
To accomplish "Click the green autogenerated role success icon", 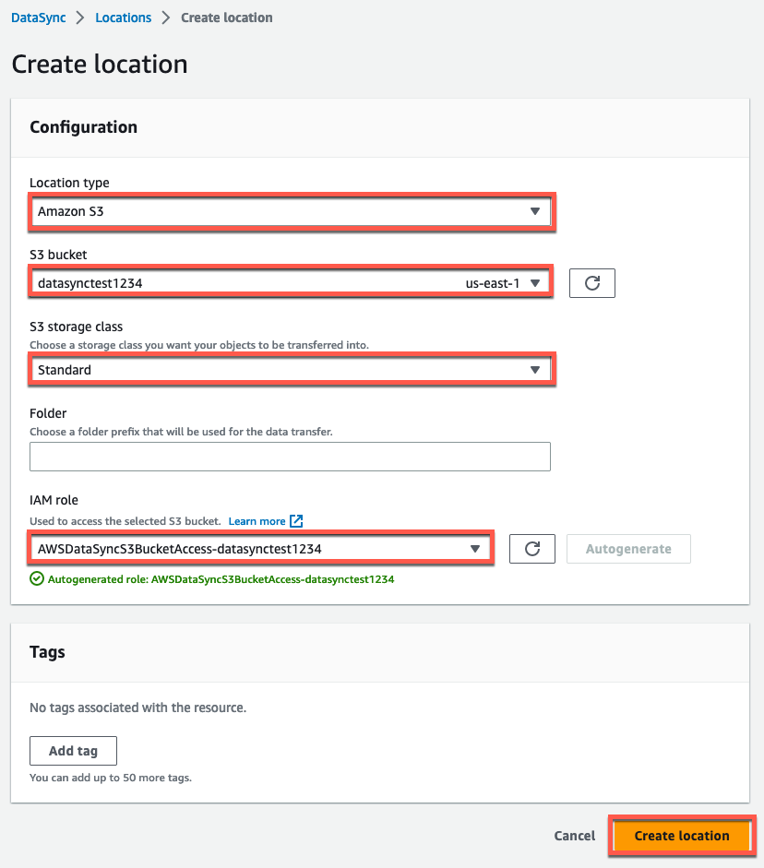I will 37,579.
